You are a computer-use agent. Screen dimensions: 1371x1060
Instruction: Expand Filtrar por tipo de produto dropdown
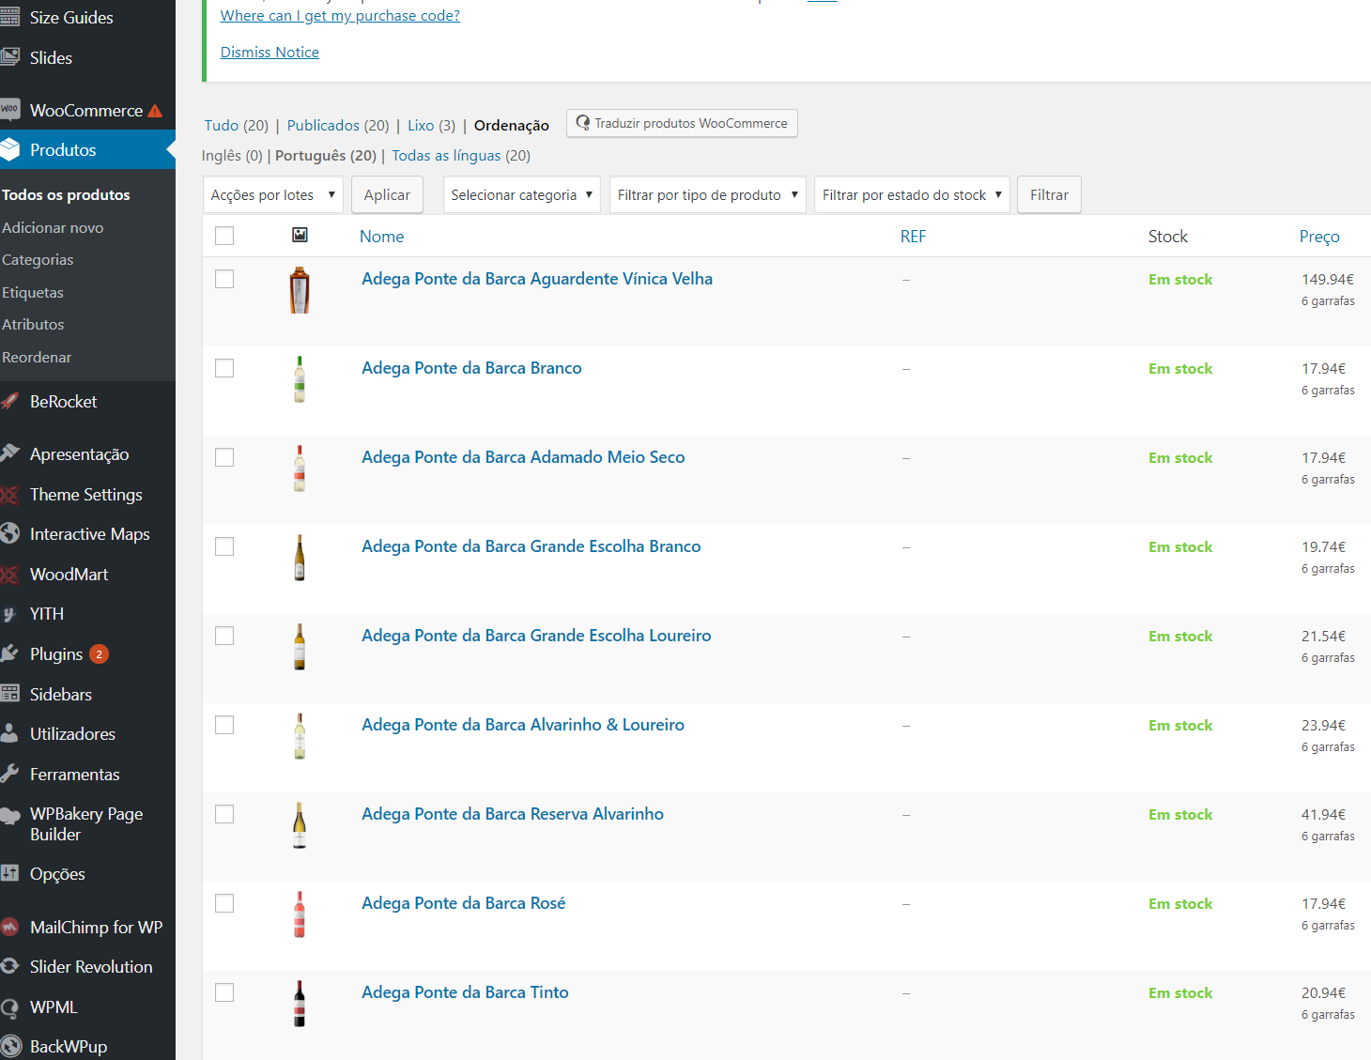coord(707,194)
